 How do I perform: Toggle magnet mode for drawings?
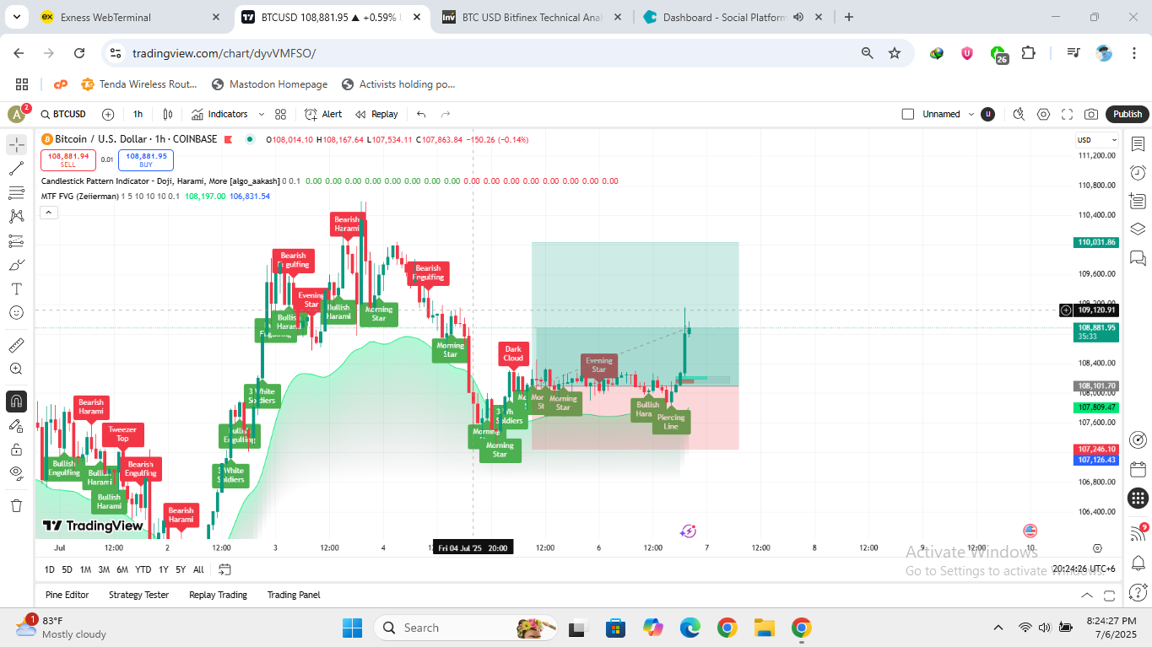[16, 401]
